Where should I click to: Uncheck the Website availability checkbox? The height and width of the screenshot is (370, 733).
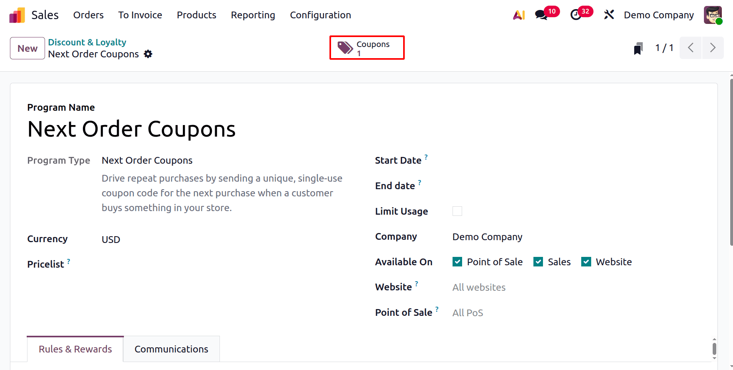click(586, 262)
